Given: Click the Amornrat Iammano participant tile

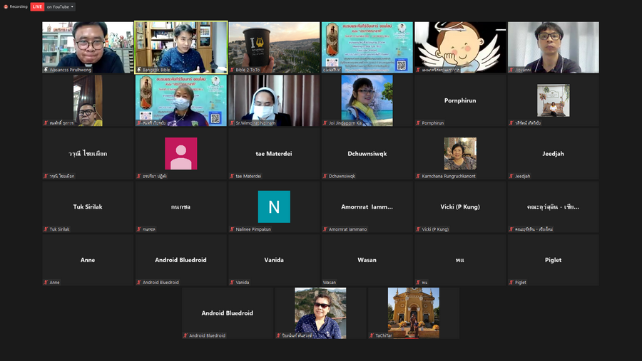Looking at the screenshot, I should point(367,206).
